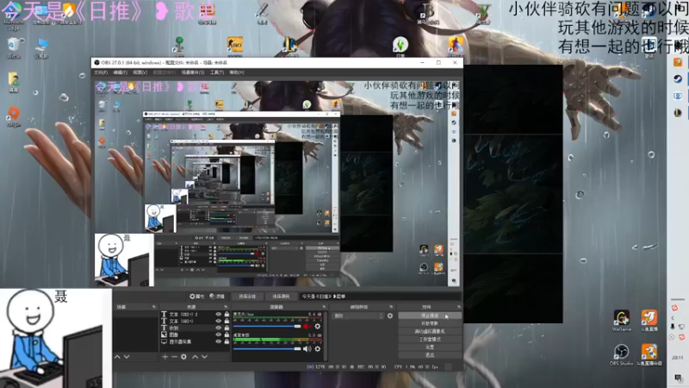Open transition properties gear icon

point(390,316)
